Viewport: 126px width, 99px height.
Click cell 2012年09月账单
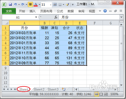24,63
